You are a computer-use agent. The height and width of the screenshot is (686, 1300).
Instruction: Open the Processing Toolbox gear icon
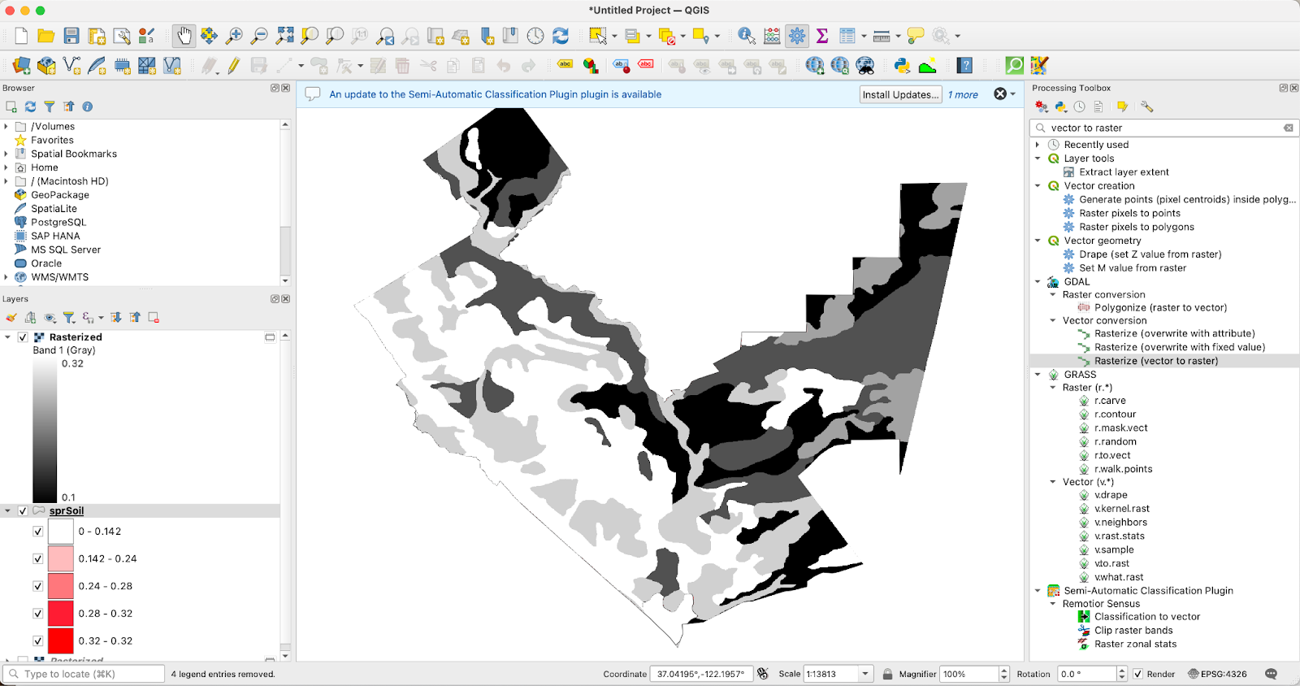pos(797,36)
